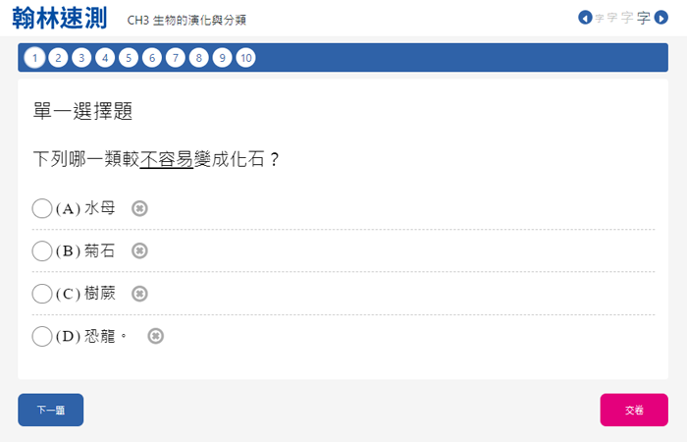Select answer B 菊石 radio button
The width and height of the screenshot is (687, 442).
pyautogui.click(x=42, y=250)
